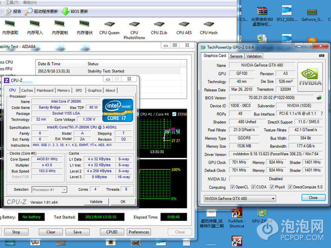Run the 内存读取 memory read benchmark
The width and height of the screenshot is (331, 248).
(10, 27)
